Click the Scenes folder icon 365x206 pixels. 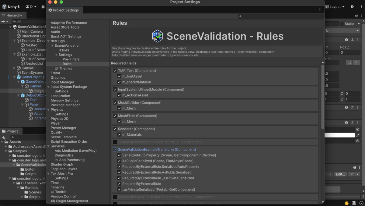[26, 192]
